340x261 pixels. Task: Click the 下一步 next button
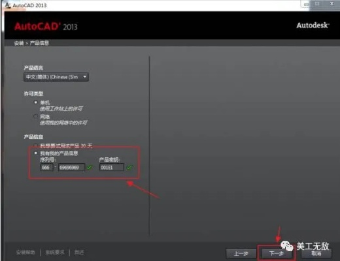tap(277, 254)
